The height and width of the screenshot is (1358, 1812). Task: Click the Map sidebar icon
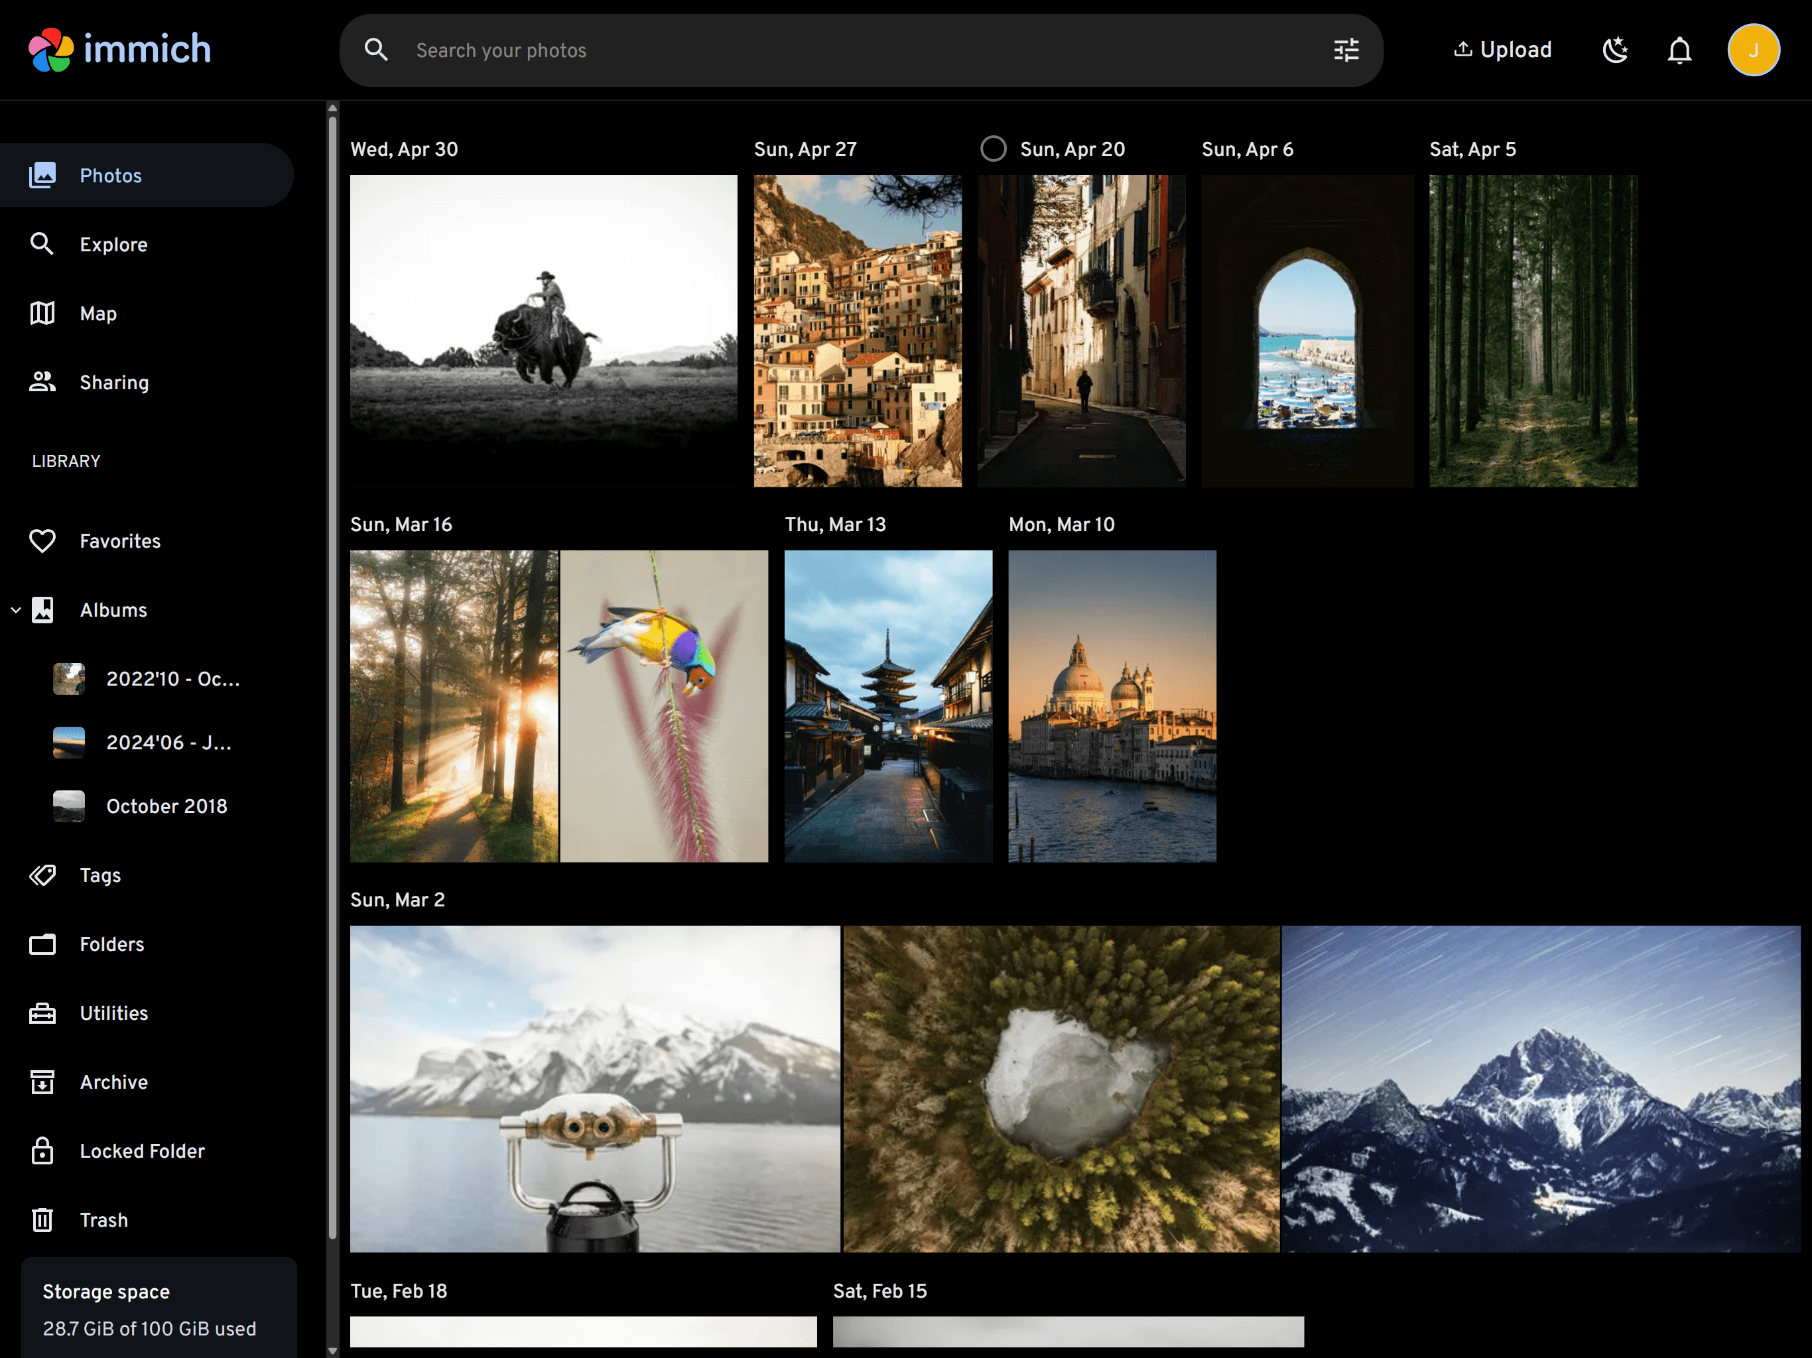click(42, 313)
